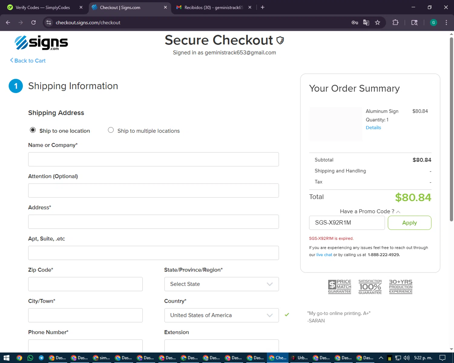The width and height of the screenshot is (454, 363).
Task: Open the Chrome three-dot menu
Action: click(446, 22)
